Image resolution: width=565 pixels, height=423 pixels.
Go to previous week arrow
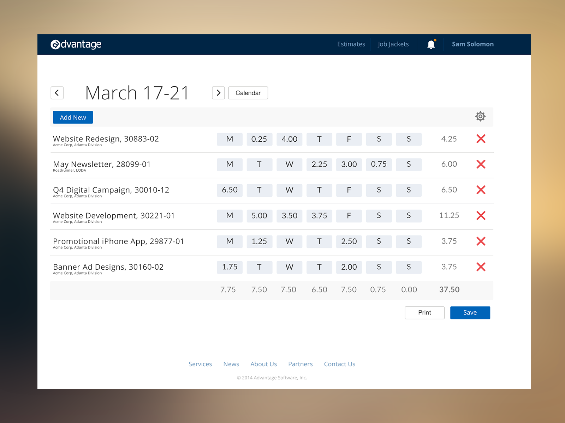pyautogui.click(x=57, y=93)
